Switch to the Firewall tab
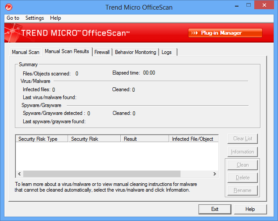The height and width of the screenshot is (221, 278). [102, 52]
